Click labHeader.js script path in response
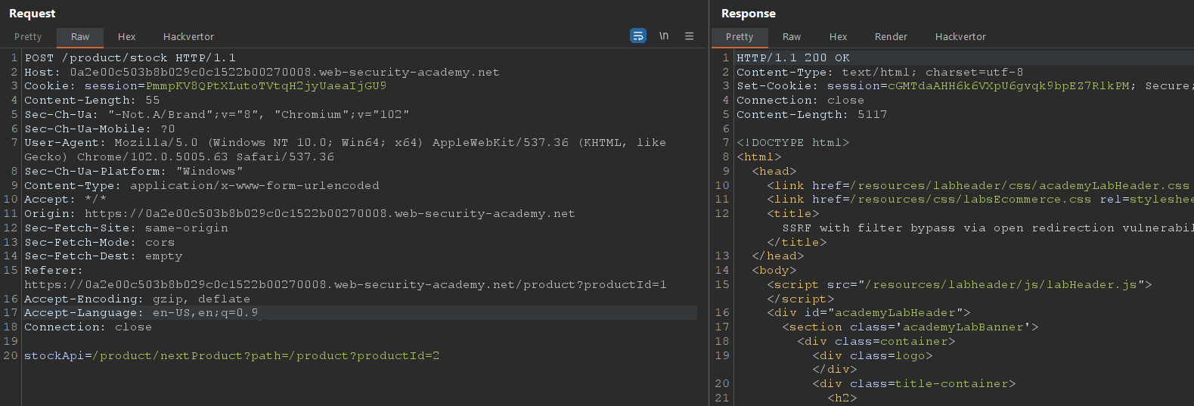This screenshot has height=406, width=1194. click(1000, 285)
